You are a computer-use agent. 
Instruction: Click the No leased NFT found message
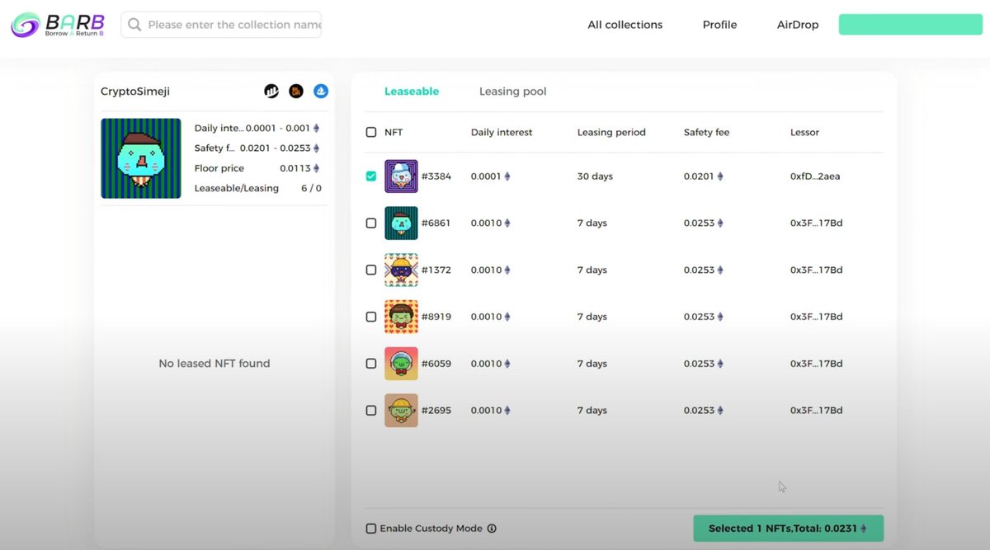[x=214, y=364]
